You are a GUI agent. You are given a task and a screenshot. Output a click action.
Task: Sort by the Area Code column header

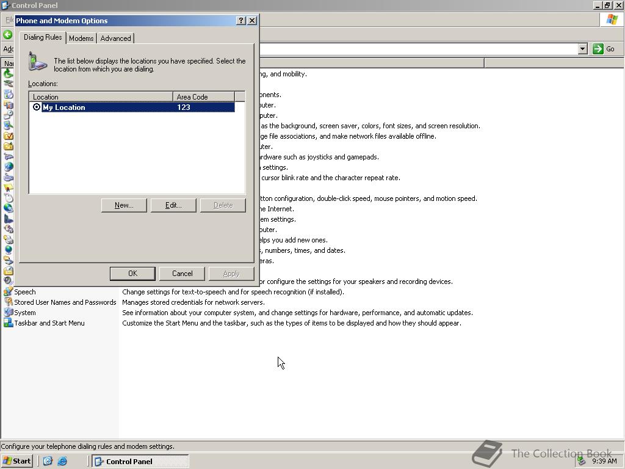coord(204,96)
